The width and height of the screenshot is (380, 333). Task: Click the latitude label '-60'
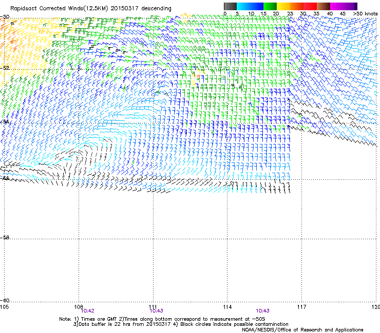5,300
